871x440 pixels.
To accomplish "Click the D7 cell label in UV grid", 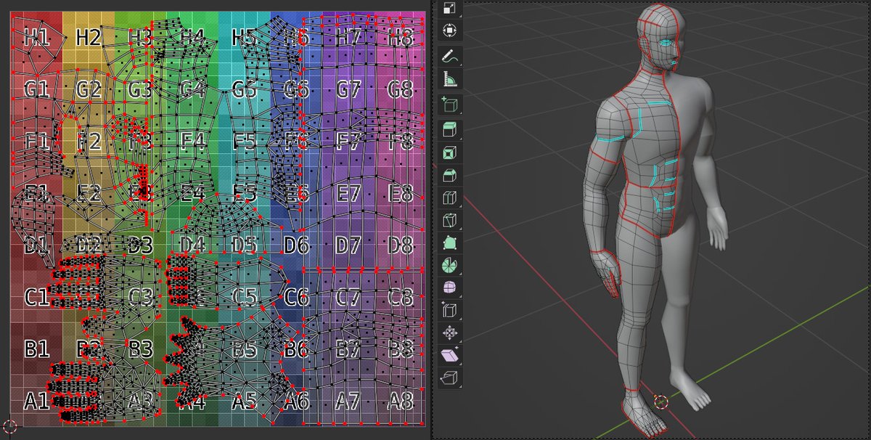I will coord(348,245).
